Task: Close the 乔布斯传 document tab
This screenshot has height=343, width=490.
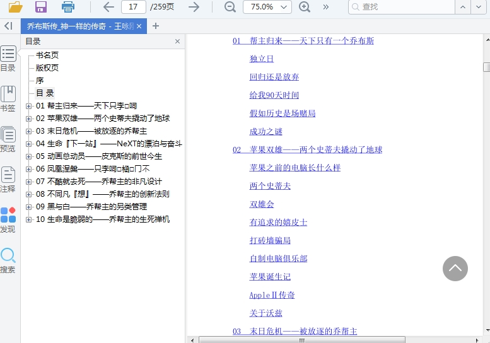Action: 139,26
